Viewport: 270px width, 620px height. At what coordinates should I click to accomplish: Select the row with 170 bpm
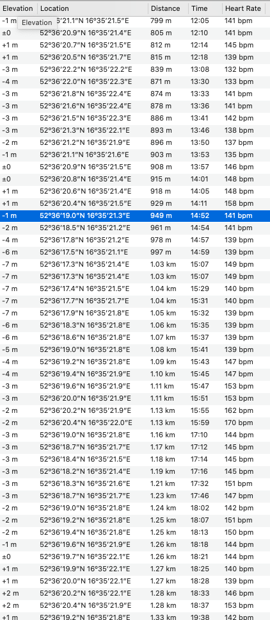coord(135,423)
